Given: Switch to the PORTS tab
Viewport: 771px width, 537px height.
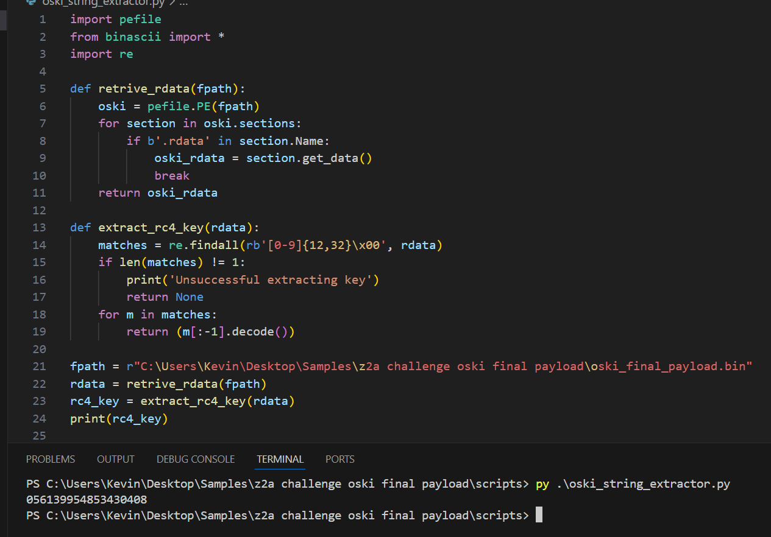Looking at the screenshot, I should tap(339, 459).
